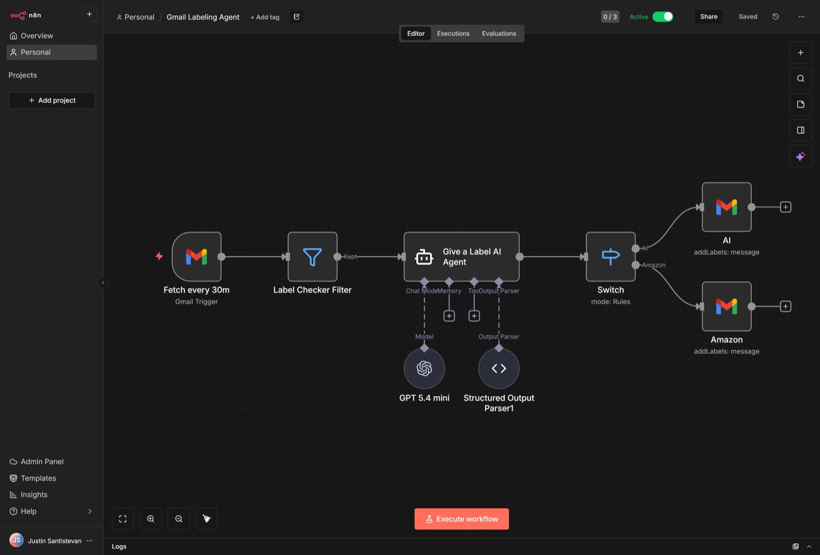Expand the Help menu

[51, 511]
